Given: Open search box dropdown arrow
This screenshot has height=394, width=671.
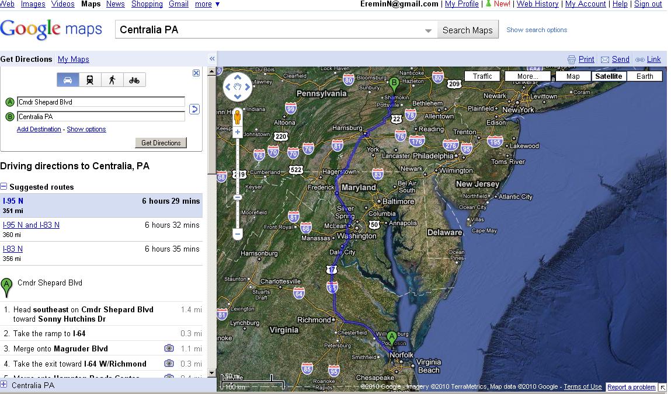Looking at the screenshot, I should [x=429, y=30].
